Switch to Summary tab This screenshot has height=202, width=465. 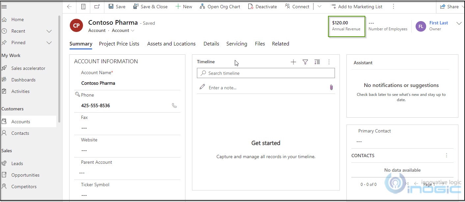[x=81, y=44]
